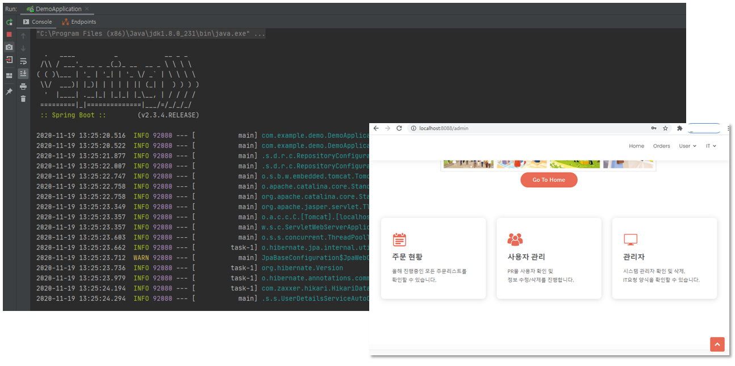Rerun DemoApplication with the green rerun icon
The image size is (735, 366).
[9, 22]
